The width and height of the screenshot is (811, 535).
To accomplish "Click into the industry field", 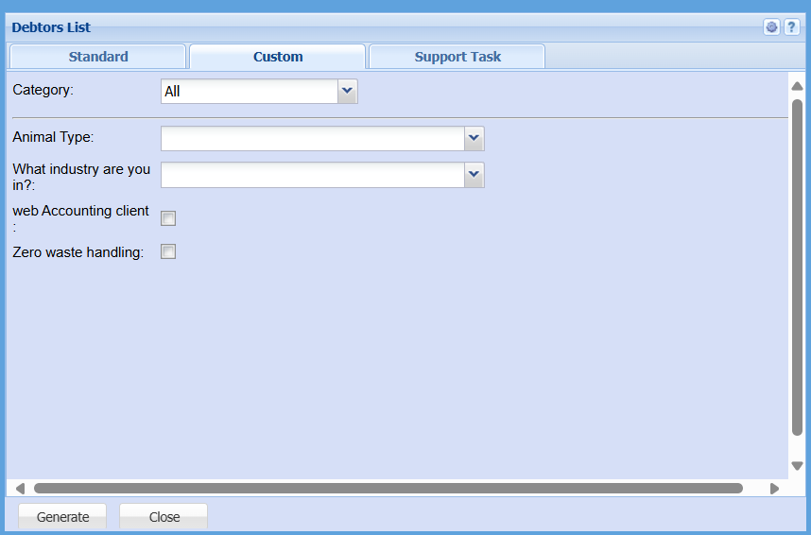I will [313, 174].
